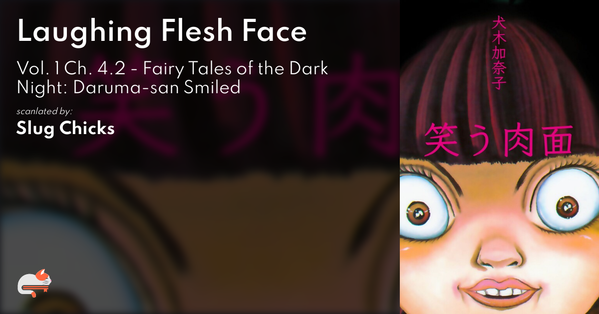Select the Vol. 1 Ch. 4.2 text
This screenshot has height=314, width=599.
(x=65, y=68)
